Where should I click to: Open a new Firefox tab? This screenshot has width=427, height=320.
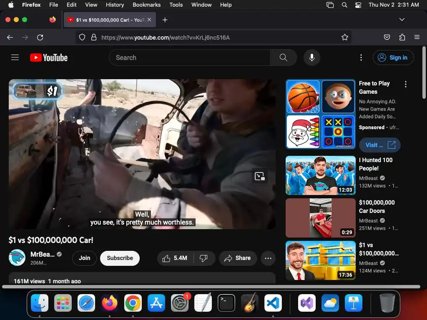(x=165, y=20)
